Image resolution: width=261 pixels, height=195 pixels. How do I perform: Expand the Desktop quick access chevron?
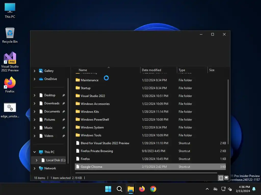[x=34, y=95]
